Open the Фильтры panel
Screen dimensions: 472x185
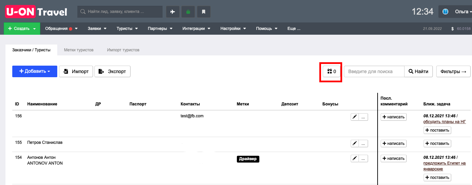tap(453, 71)
